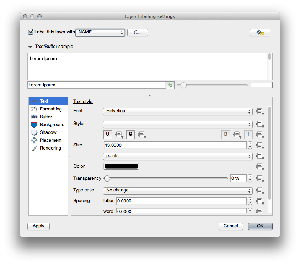
Task: Click the expression editor epsilon button
Action: click(137, 32)
